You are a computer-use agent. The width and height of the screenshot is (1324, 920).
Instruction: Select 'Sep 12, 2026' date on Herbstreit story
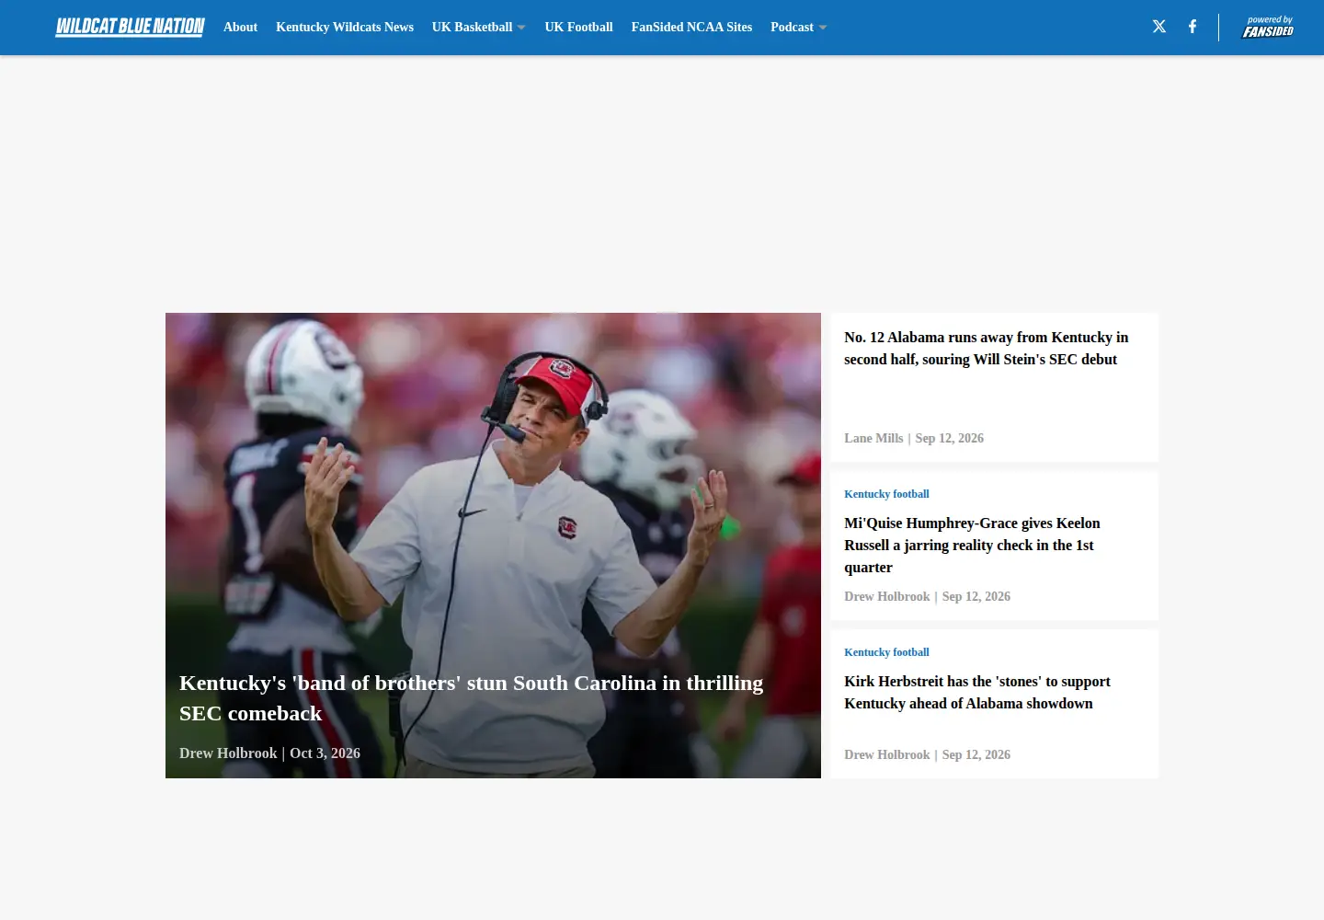tap(976, 754)
